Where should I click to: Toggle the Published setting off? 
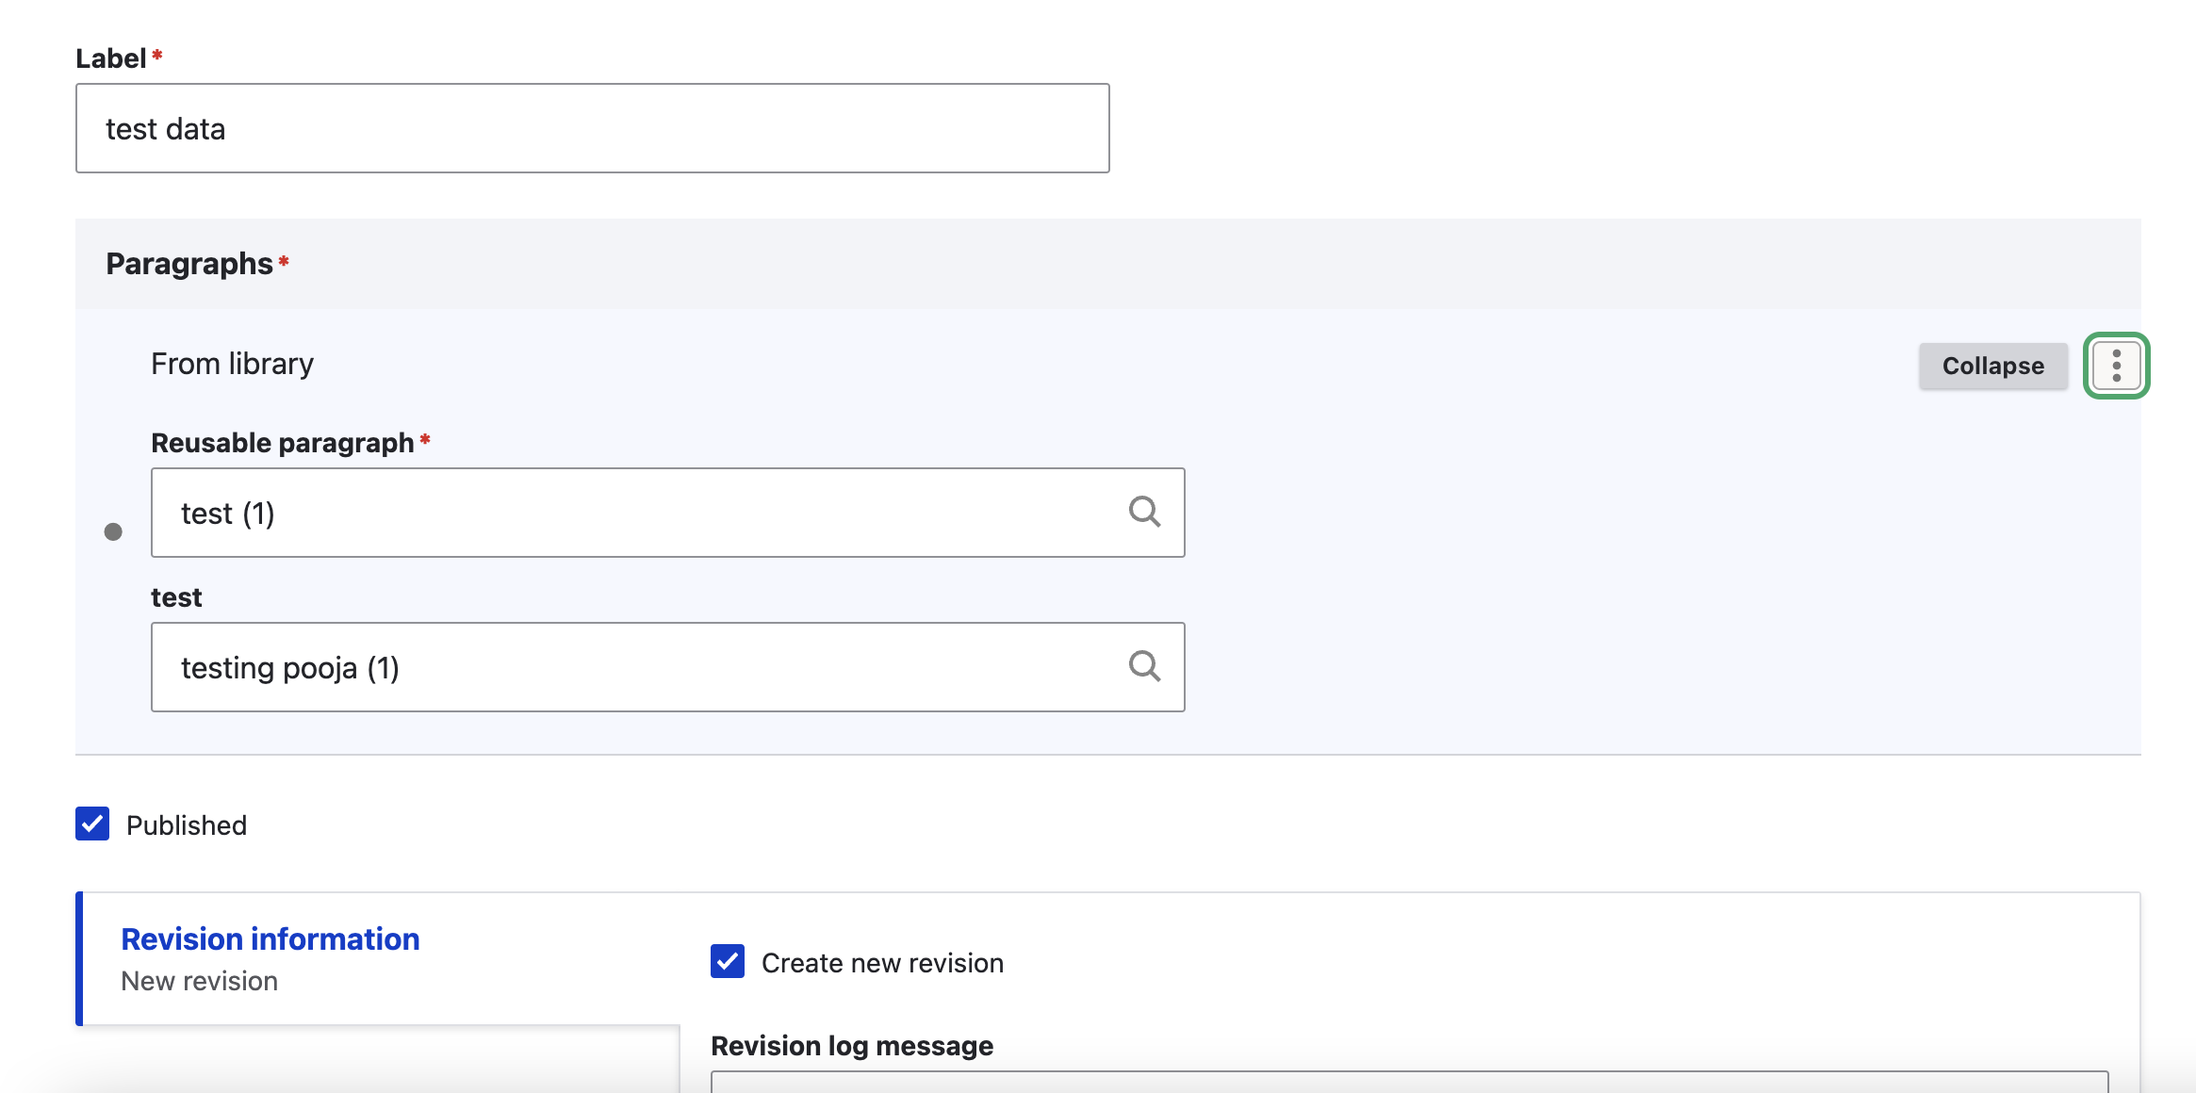tap(91, 824)
